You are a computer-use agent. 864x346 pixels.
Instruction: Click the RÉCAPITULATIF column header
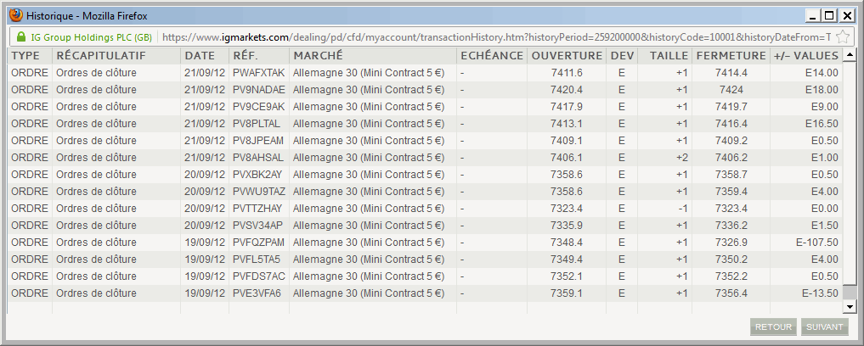[101, 56]
